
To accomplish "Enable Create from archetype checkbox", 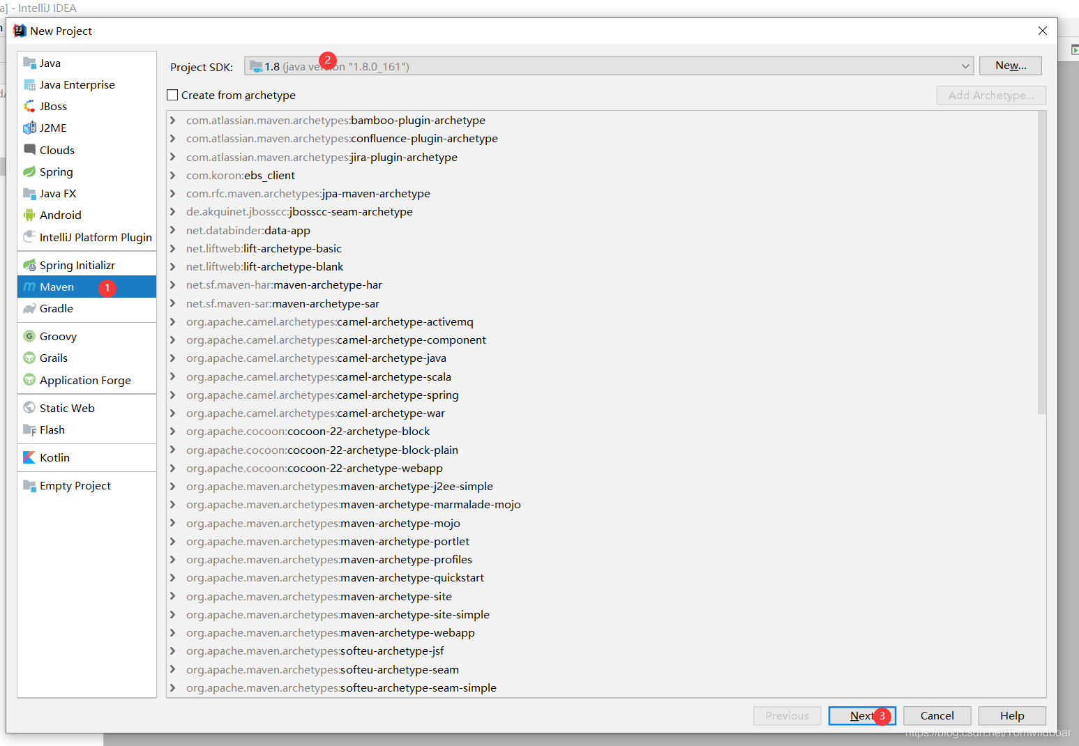I will [172, 95].
